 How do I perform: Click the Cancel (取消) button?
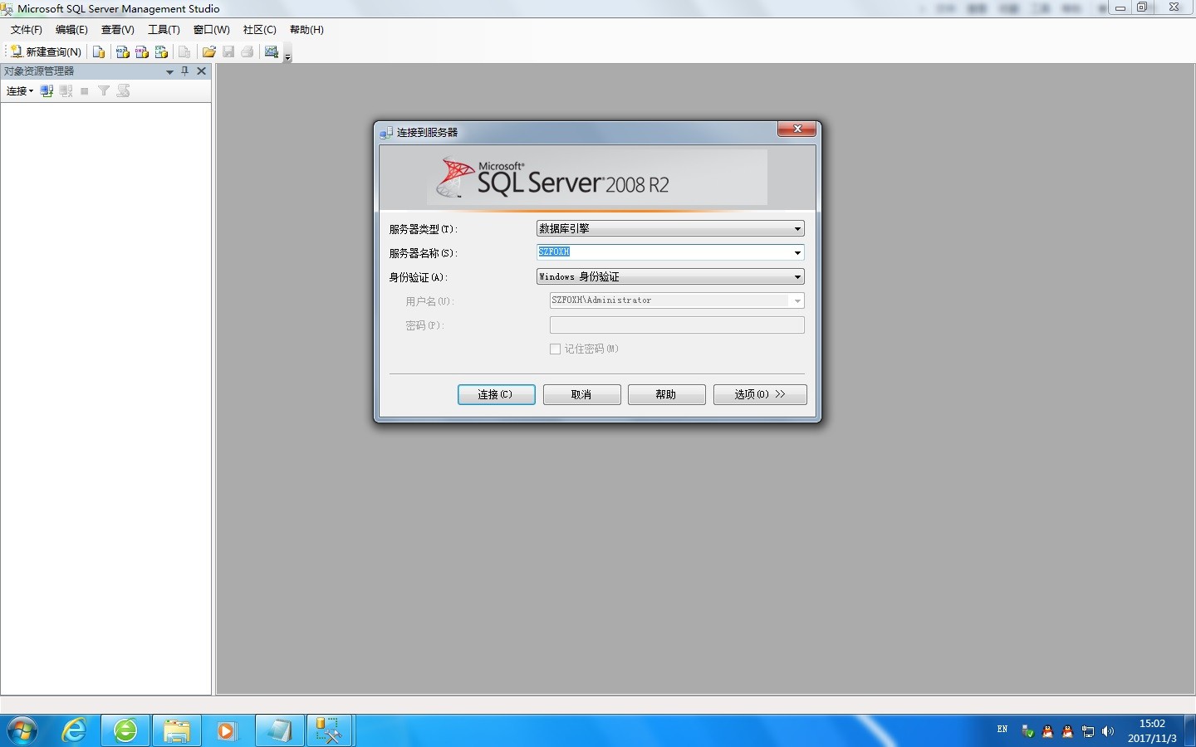[581, 394]
